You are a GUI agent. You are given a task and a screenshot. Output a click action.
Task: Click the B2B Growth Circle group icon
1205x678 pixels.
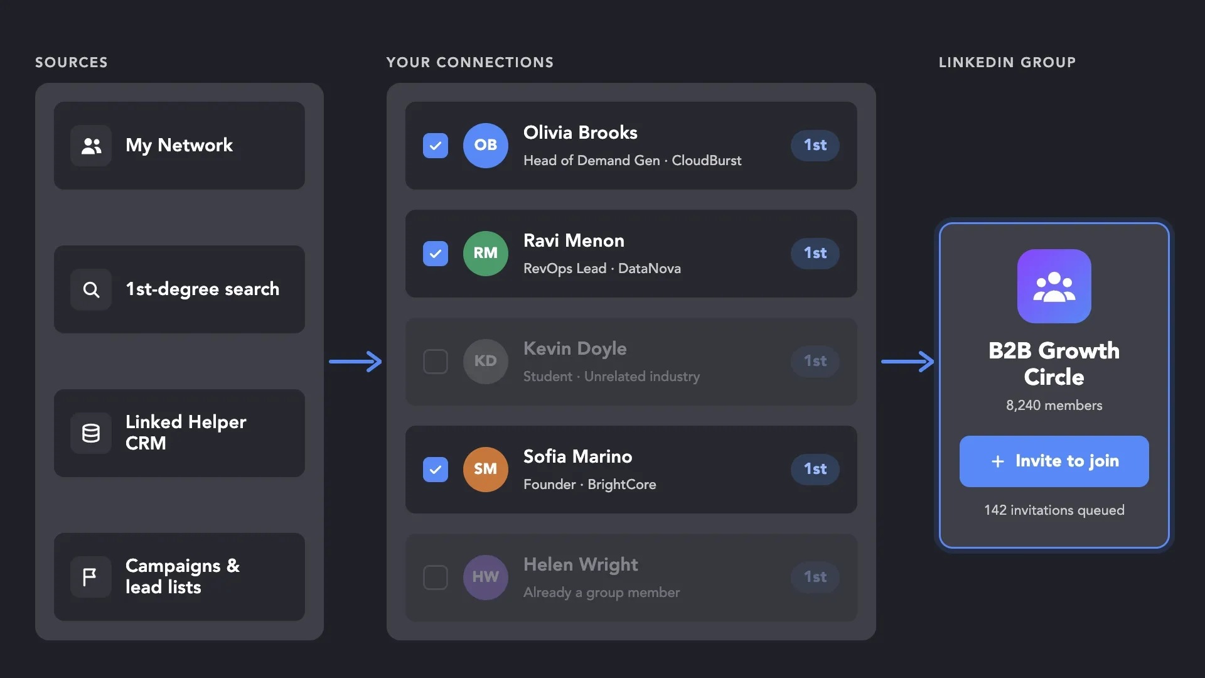pos(1054,286)
